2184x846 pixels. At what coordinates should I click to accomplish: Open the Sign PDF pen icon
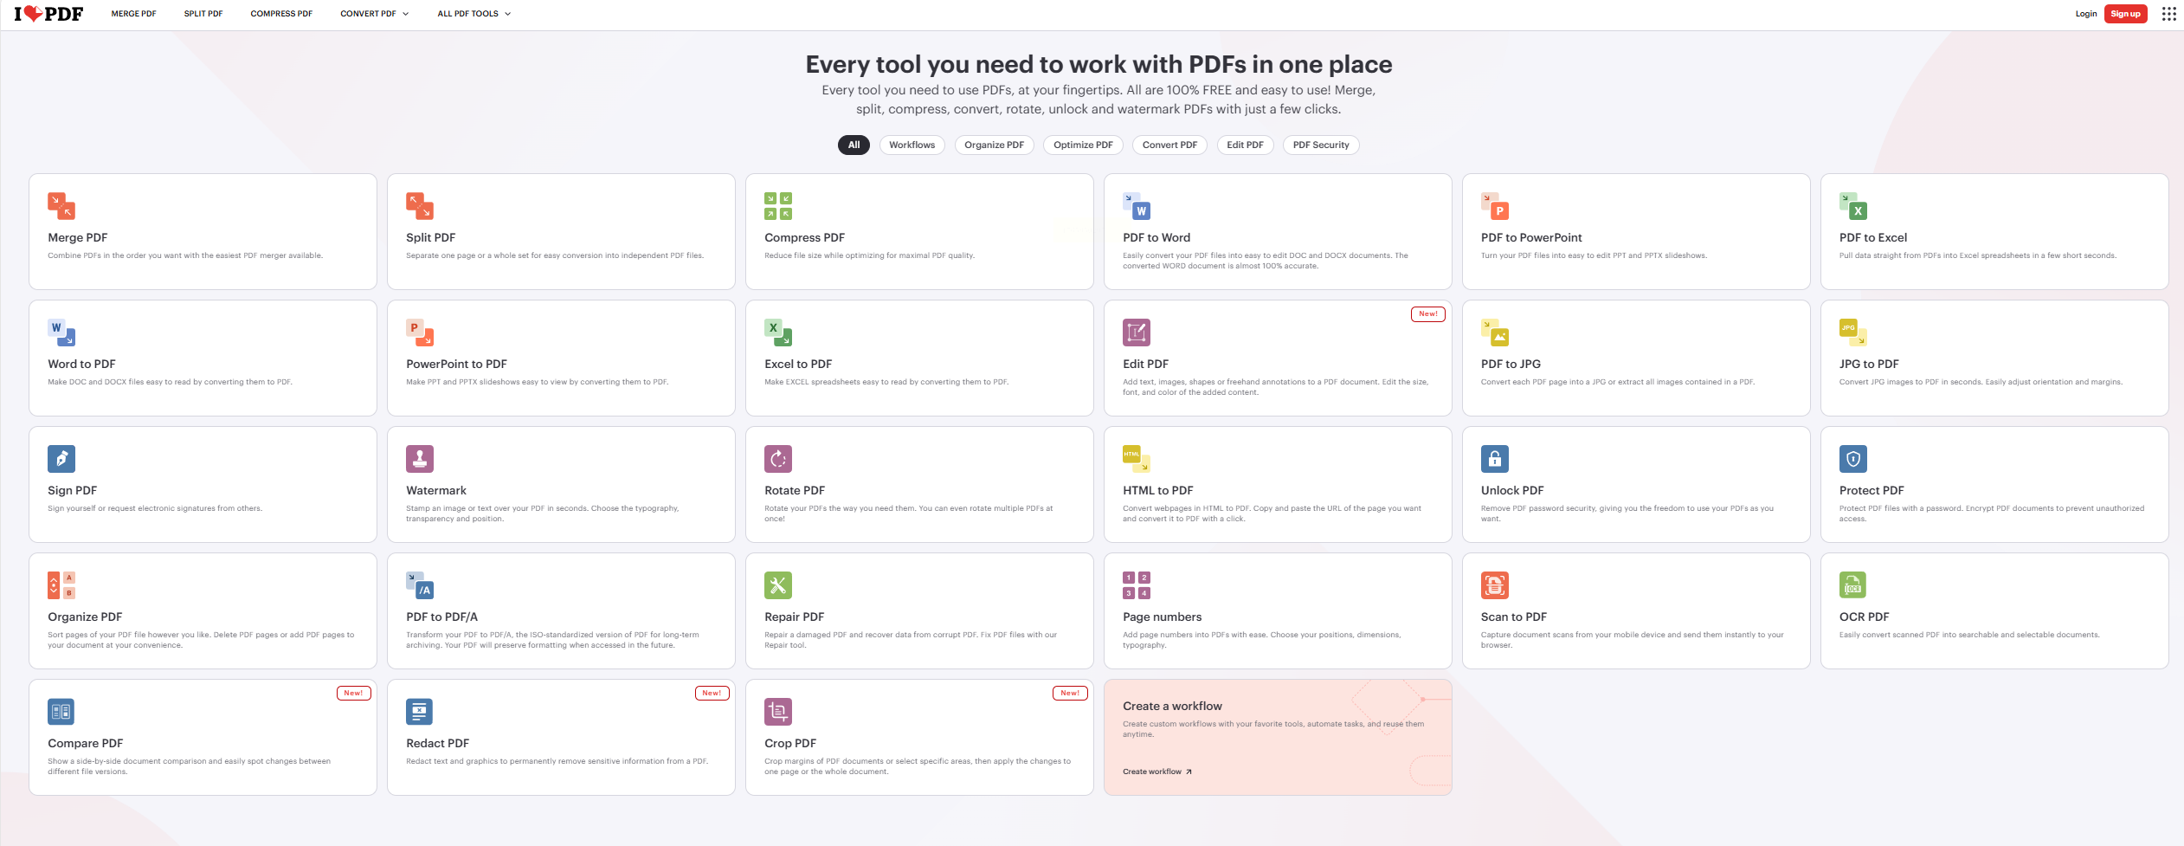coord(61,459)
